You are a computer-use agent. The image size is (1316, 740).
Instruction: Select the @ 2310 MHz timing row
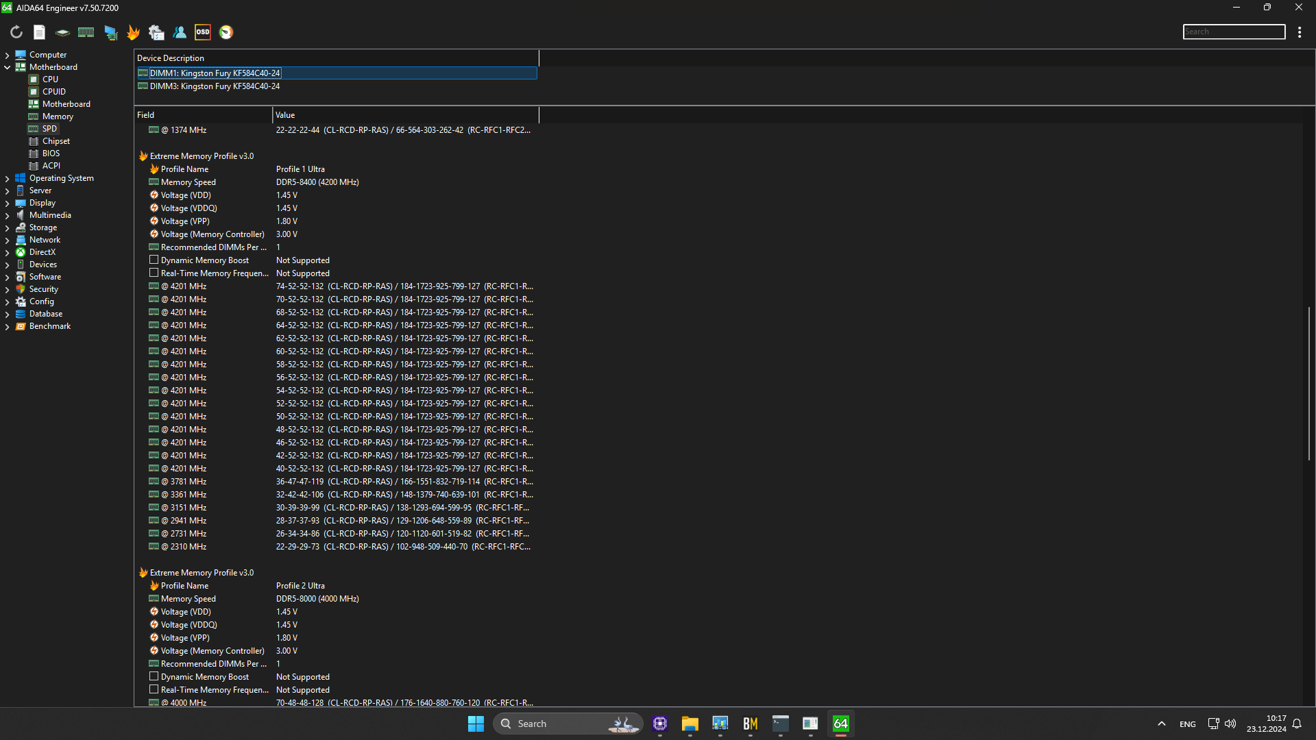click(336, 547)
